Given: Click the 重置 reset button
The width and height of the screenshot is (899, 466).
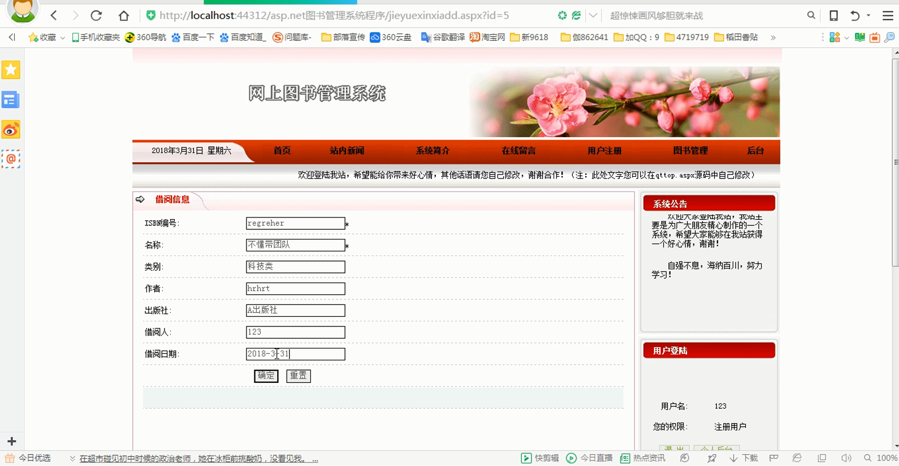Looking at the screenshot, I should [298, 376].
